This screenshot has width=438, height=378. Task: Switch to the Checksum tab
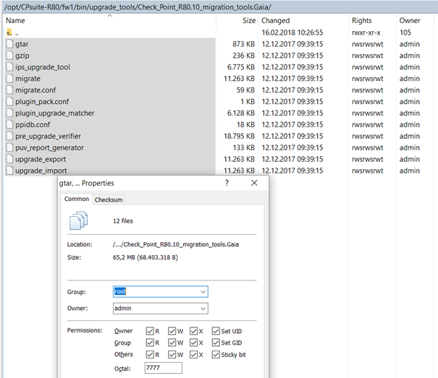click(x=109, y=199)
